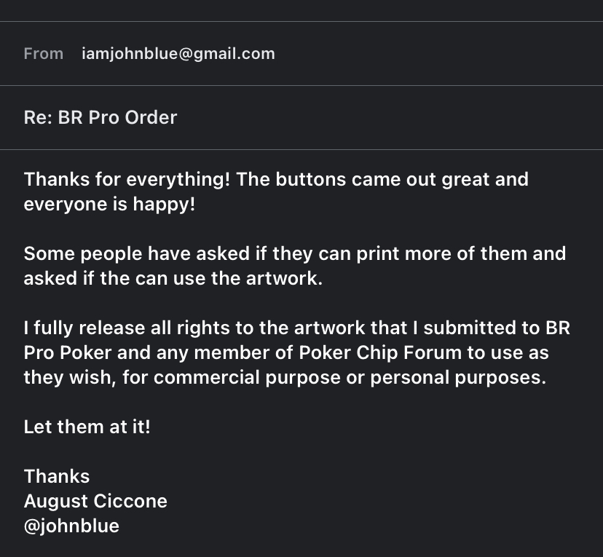The height and width of the screenshot is (557, 603).
Task: Click the words 'Pro Poker' in the body
Action: click(x=68, y=352)
